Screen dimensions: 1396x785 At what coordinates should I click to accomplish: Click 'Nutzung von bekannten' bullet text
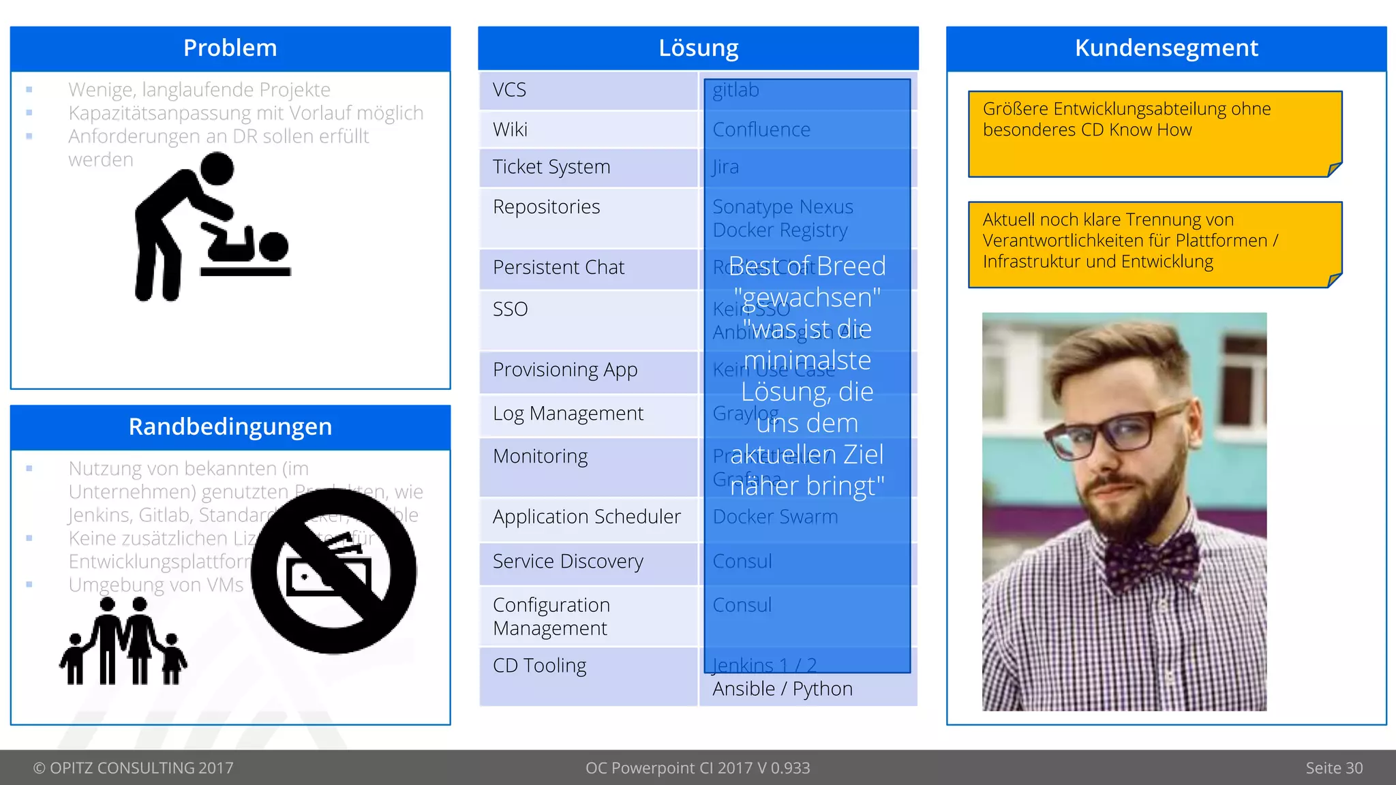[189, 469]
